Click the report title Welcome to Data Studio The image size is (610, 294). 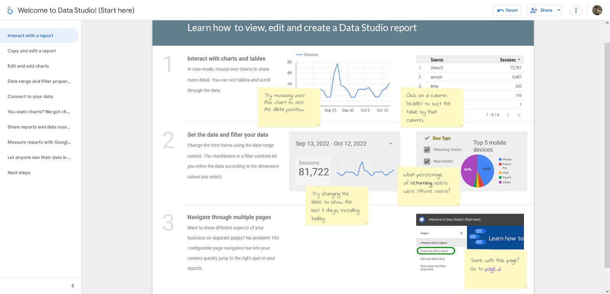(x=76, y=10)
